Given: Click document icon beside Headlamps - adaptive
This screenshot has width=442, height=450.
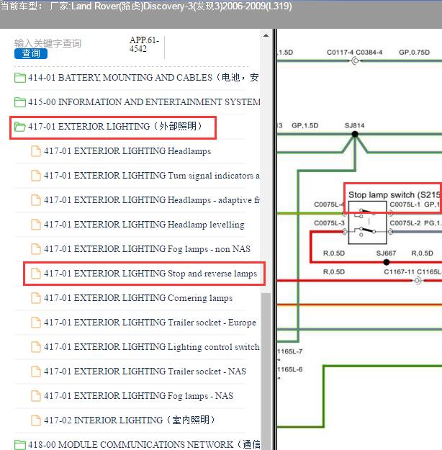Looking at the screenshot, I should point(35,199).
